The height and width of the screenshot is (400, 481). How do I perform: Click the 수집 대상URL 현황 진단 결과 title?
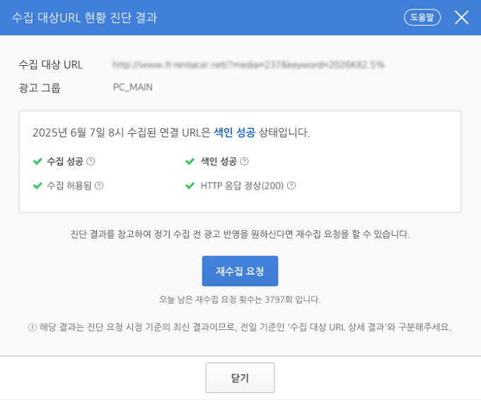84,18
